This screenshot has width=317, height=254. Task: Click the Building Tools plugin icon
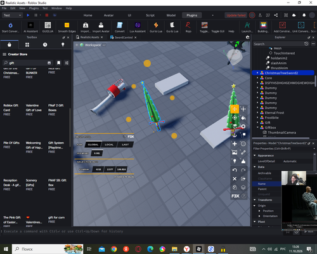tap(263, 27)
